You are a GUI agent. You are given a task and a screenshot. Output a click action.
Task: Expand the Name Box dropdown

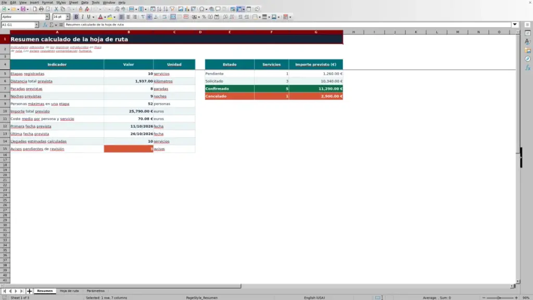pyautogui.click(x=36, y=25)
